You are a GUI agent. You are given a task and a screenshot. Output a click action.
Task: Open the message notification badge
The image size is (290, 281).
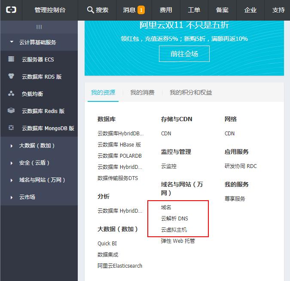pos(141,10)
